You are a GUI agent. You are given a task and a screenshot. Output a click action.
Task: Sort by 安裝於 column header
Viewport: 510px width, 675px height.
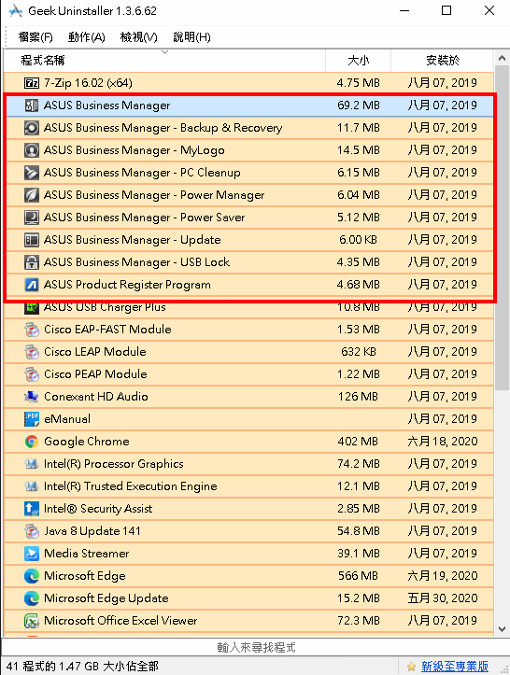click(443, 61)
